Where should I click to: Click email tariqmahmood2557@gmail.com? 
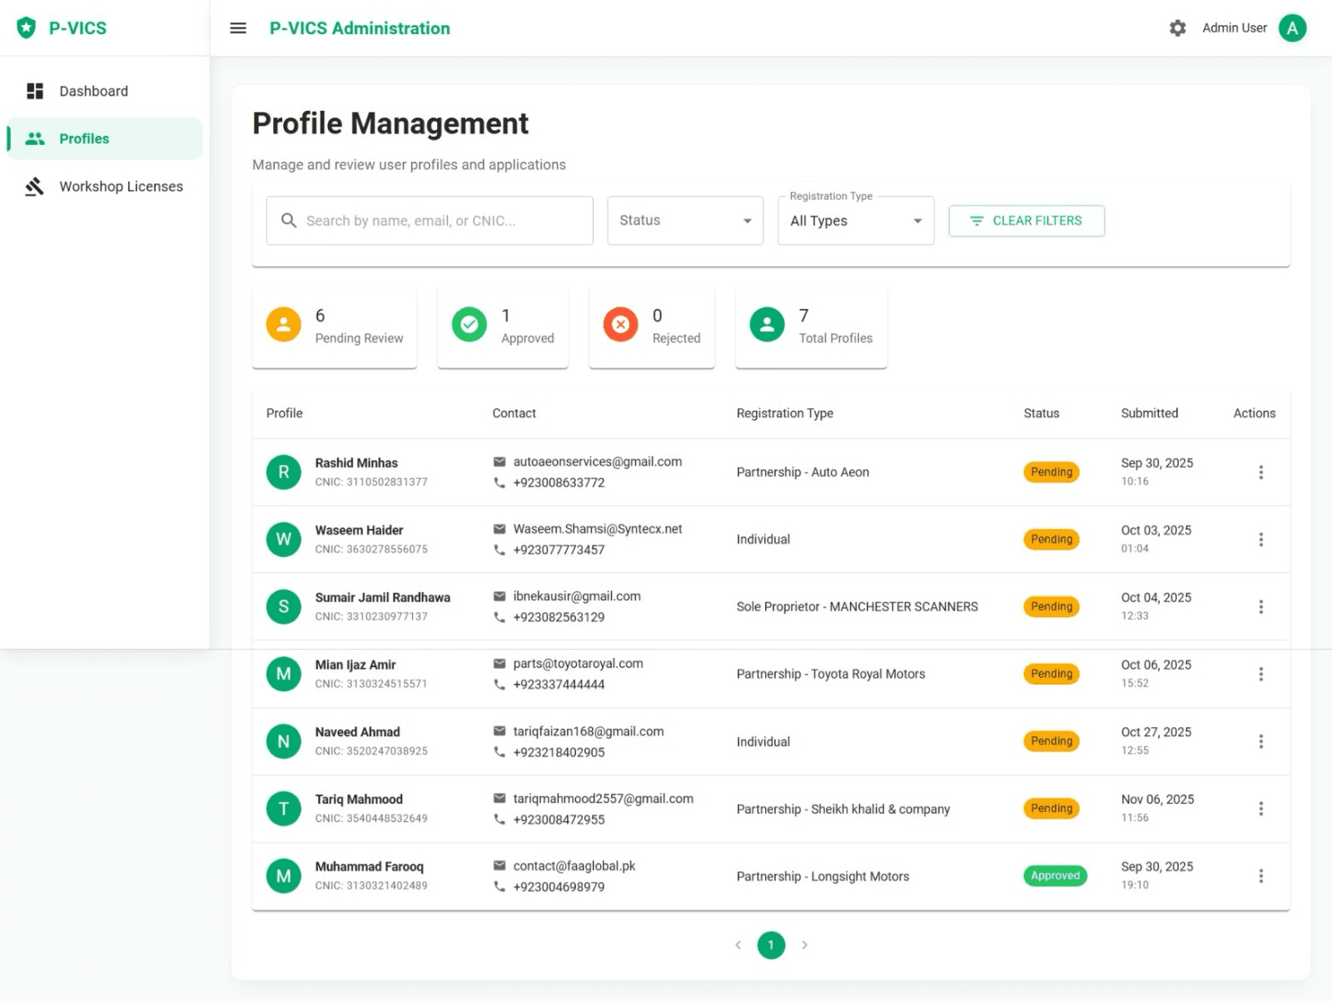pos(604,799)
